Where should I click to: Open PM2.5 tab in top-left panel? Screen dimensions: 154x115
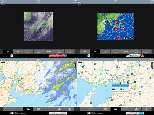49,52
